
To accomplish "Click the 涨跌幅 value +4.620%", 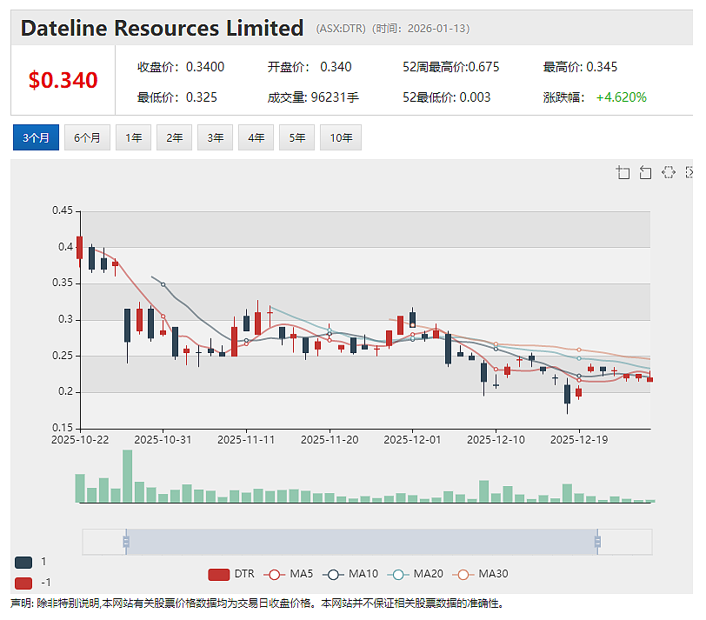I will 622,97.
